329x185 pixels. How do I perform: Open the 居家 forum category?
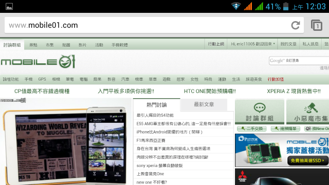[x=180, y=79]
